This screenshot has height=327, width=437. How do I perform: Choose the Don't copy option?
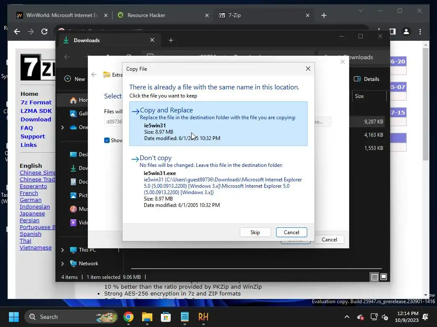(x=218, y=181)
